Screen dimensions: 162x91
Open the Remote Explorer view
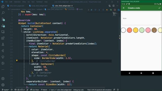[3, 32]
